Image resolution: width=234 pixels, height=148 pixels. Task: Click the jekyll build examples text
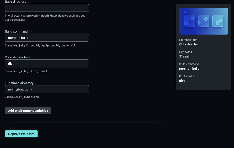40,45
